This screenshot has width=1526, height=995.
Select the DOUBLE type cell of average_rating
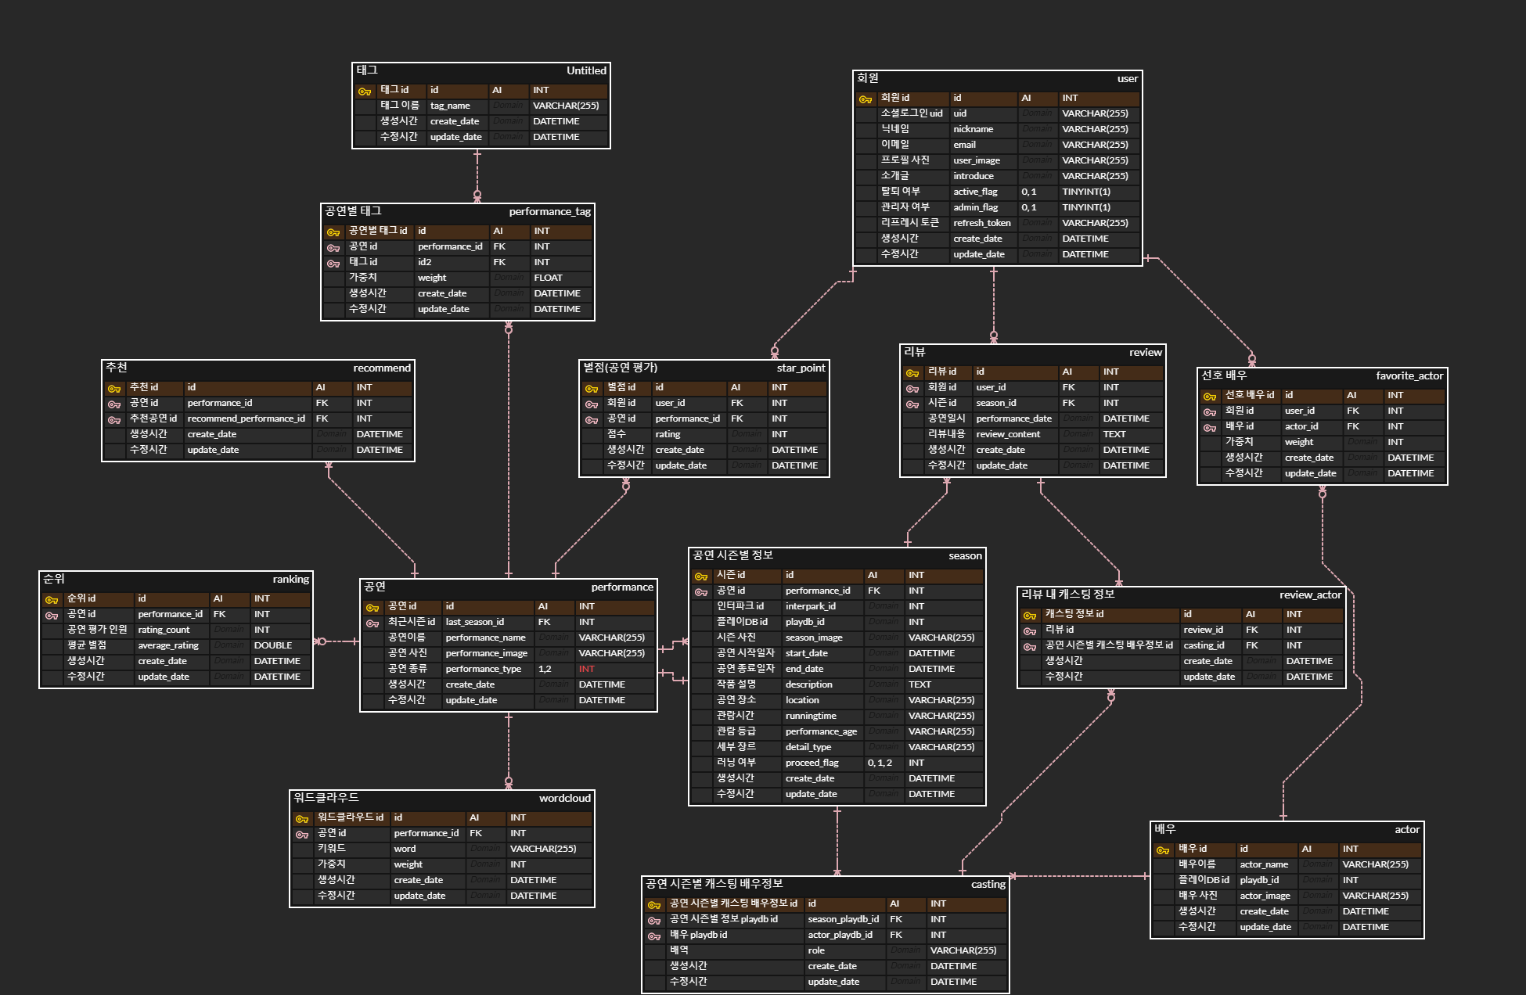coord(272,645)
